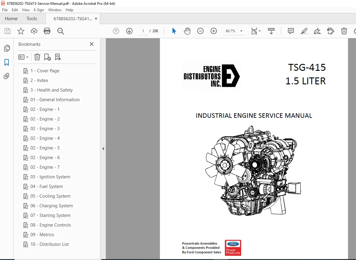Click the upload to cloud icon

pyautogui.click(x=34, y=31)
